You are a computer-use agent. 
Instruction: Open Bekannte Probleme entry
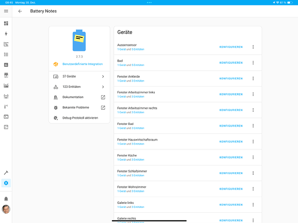coord(79,107)
